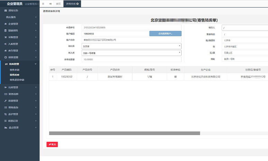268x161 pixels.
Task: Click the shopping cart icon beside 采购管理
Action: pos(6,37)
